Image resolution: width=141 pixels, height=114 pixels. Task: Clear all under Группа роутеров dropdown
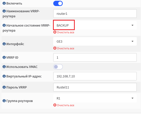tap(64, 105)
